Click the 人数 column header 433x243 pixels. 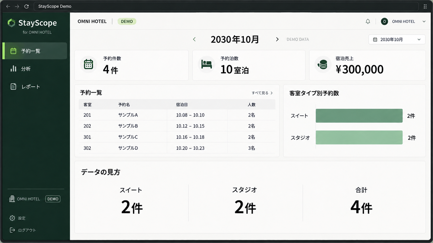(x=251, y=105)
